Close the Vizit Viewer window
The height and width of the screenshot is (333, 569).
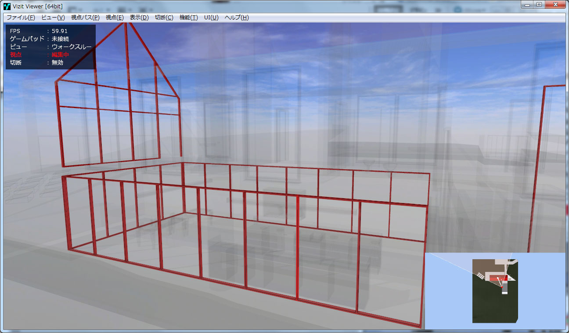click(556, 4)
